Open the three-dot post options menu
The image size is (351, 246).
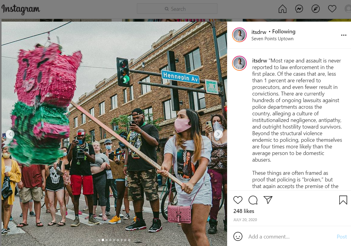[343, 35]
